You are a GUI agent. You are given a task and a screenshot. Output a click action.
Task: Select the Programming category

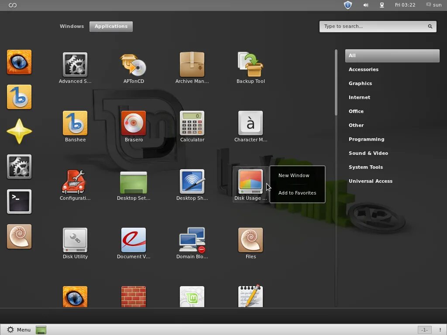[x=367, y=139]
